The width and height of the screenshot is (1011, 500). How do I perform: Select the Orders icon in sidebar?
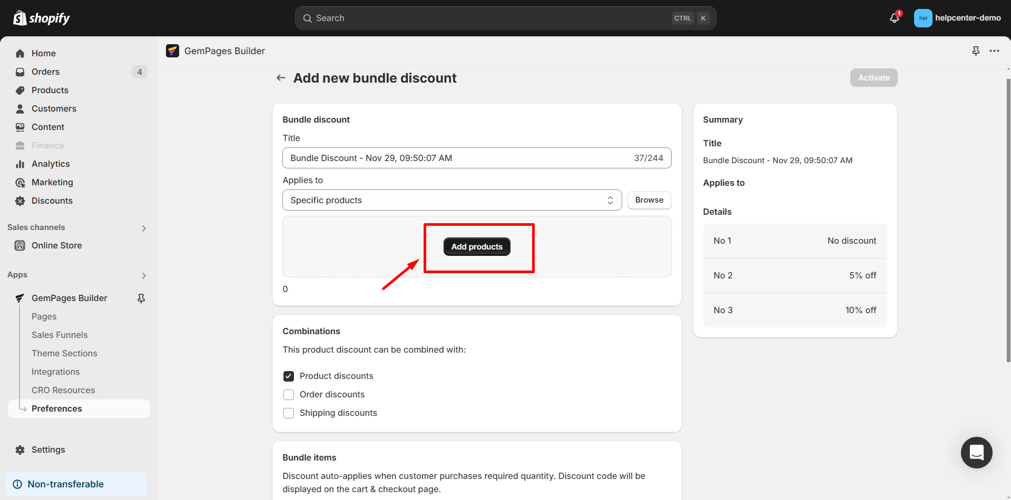pyautogui.click(x=19, y=72)
